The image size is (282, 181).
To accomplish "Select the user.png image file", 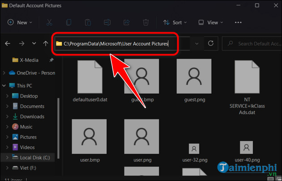I will 142,141.
